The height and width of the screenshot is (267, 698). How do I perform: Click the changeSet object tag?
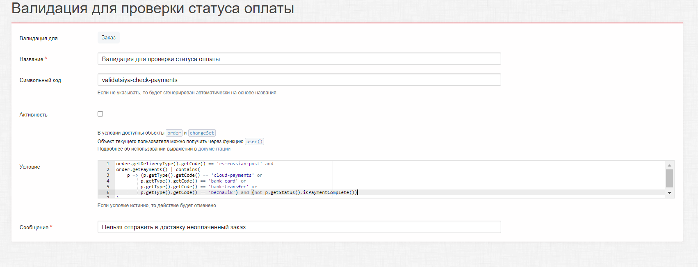[202, 133]
